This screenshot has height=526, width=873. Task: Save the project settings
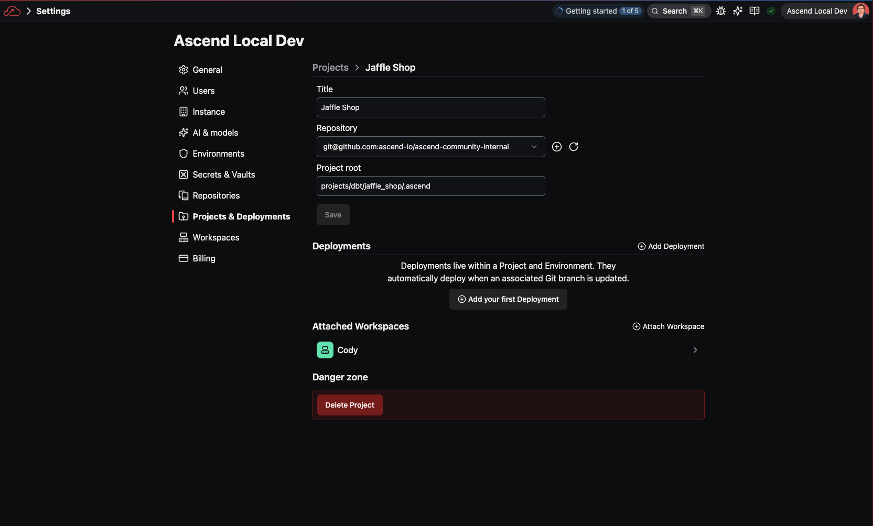pyautogui.click(x=332, y=215)
